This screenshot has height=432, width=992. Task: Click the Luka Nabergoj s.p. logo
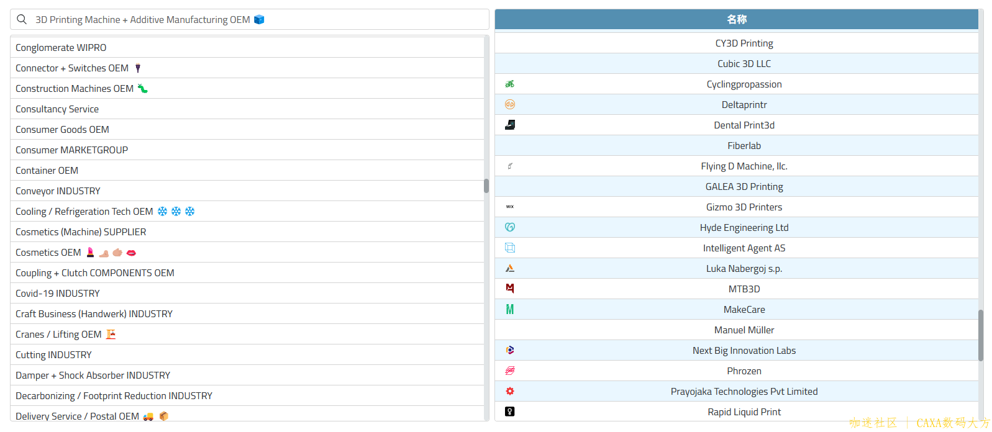[x=510, y=268]
